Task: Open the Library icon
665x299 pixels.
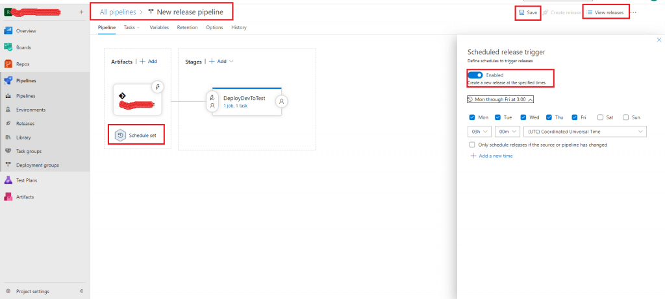Action: click(8, 138)
